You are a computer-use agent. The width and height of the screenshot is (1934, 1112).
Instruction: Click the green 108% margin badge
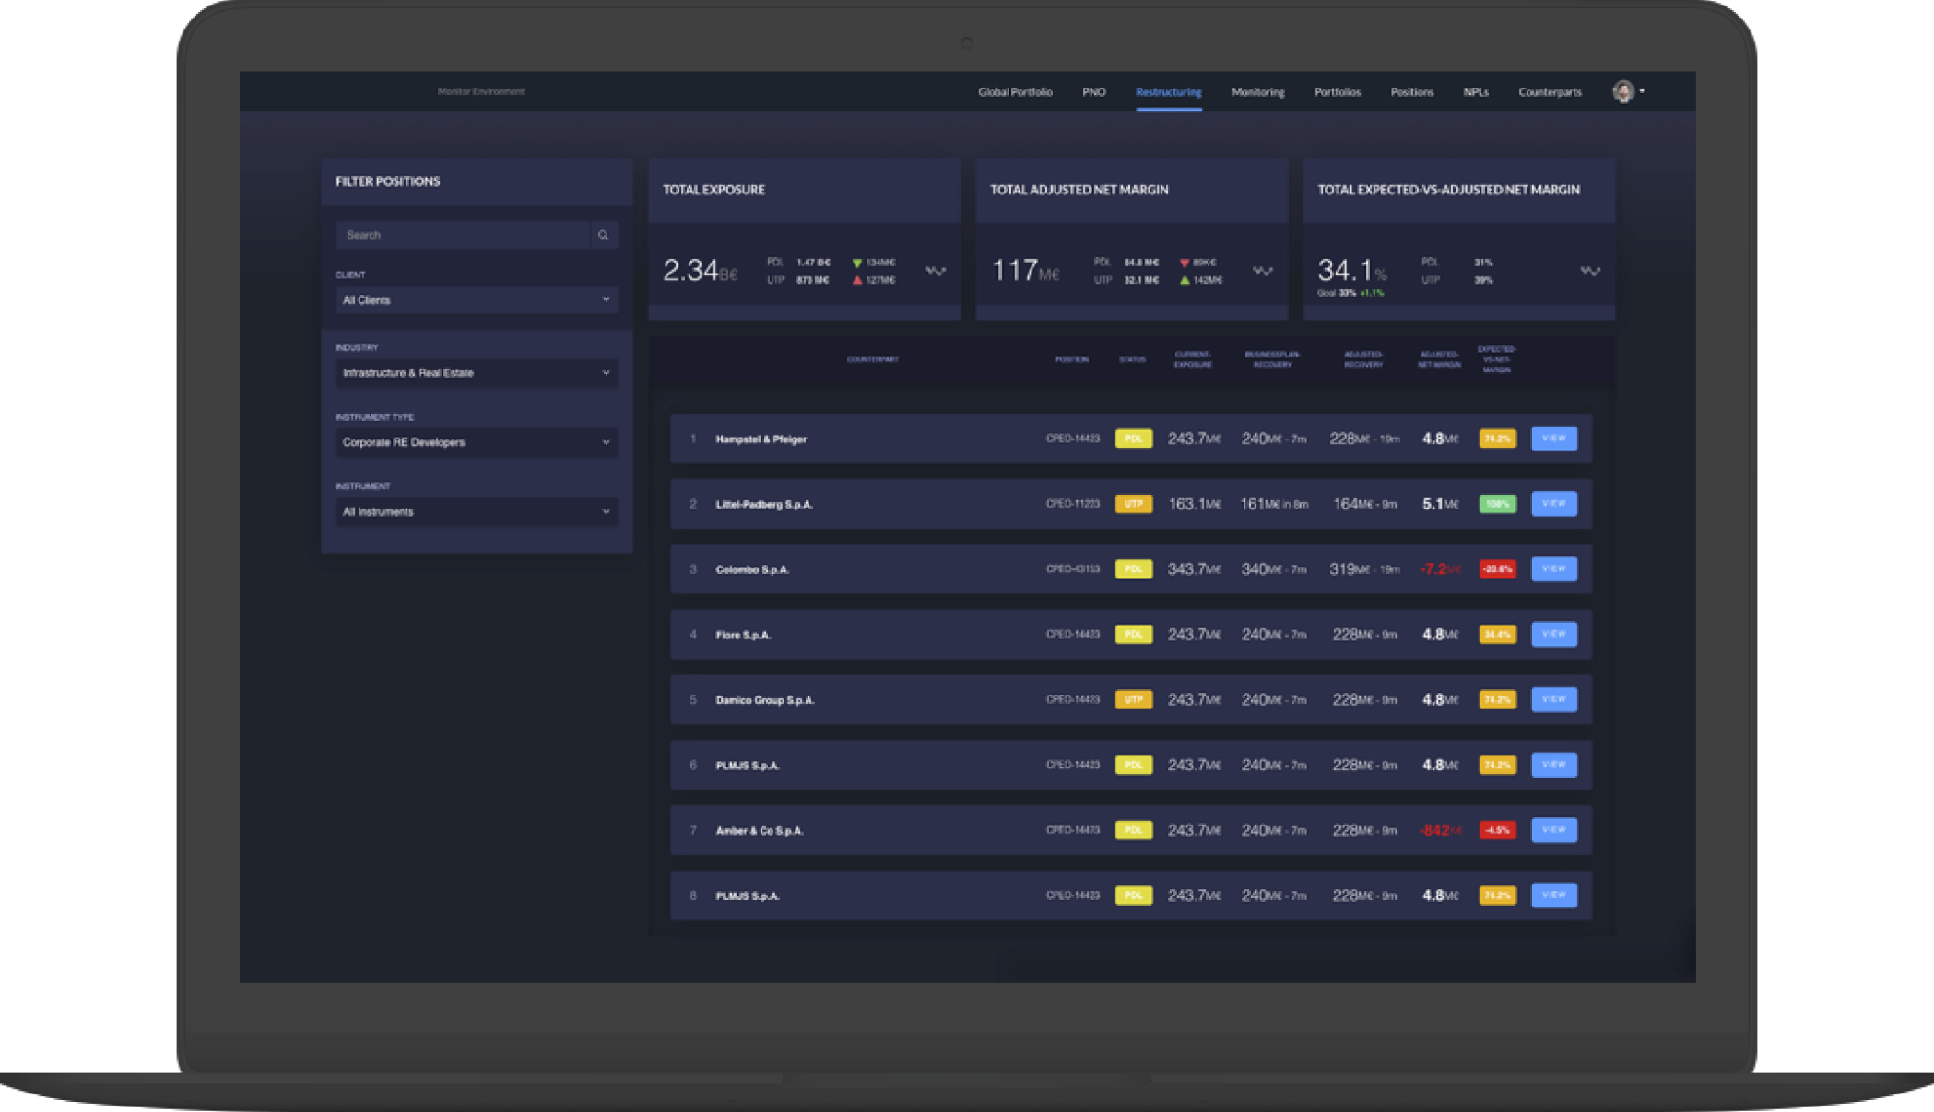1497,504
